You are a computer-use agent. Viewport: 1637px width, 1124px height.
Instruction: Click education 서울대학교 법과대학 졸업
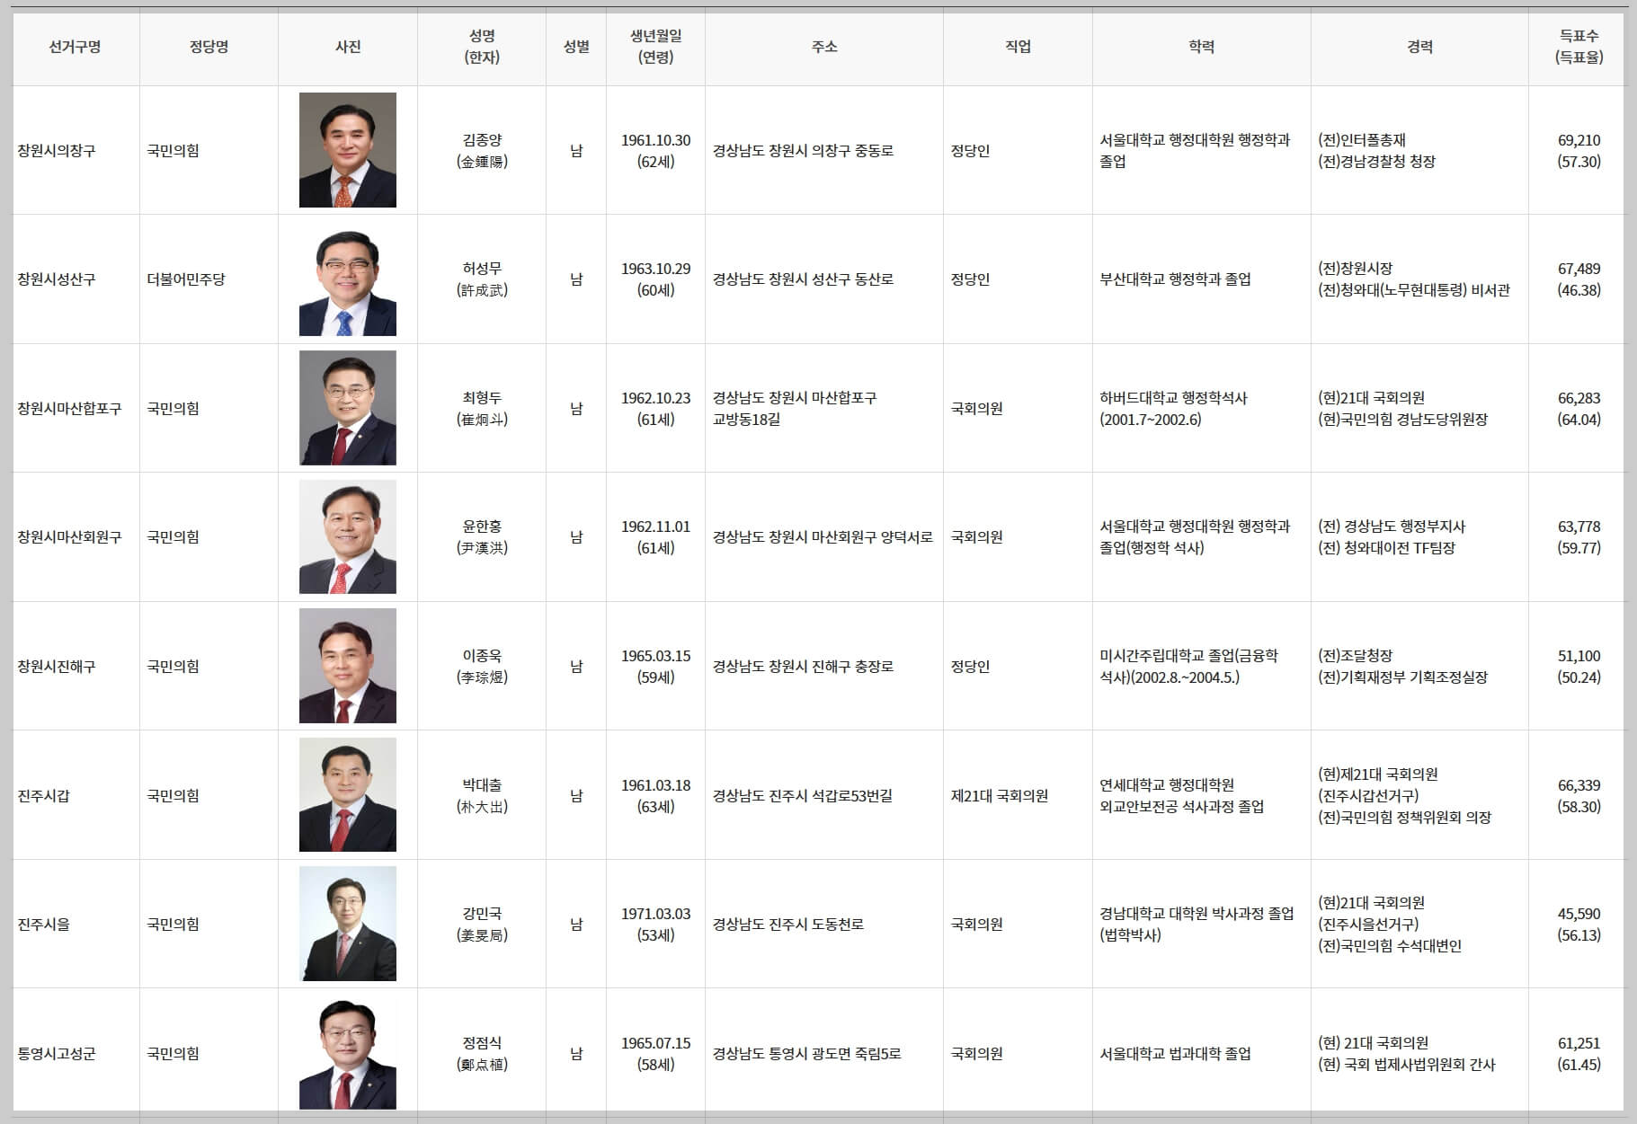point(1176,1054)
